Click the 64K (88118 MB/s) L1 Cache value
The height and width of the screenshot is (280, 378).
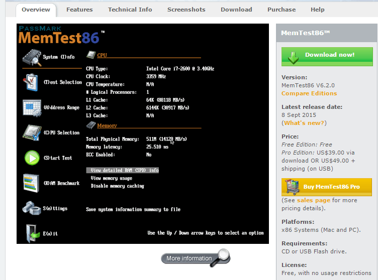[x=165, y=100]
